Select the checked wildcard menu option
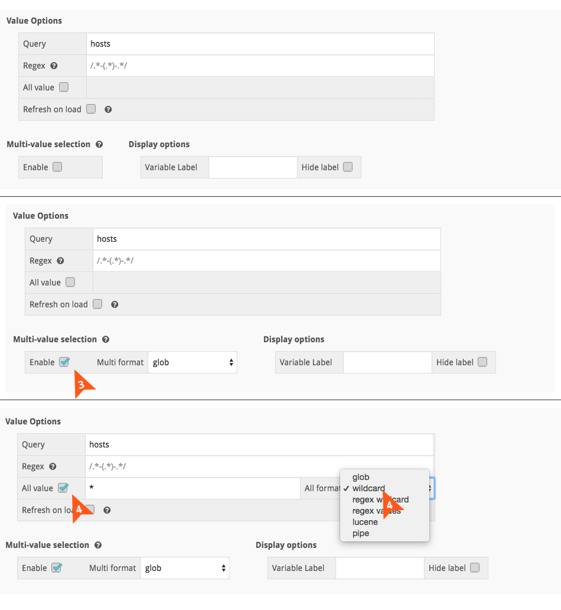 [x=368, y=488]
